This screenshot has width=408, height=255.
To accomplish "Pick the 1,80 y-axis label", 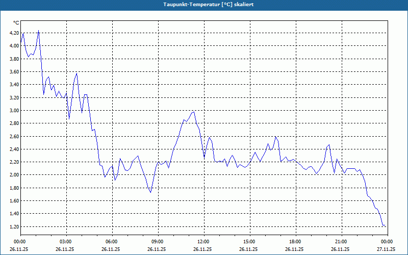I will (x=15, y=188).
